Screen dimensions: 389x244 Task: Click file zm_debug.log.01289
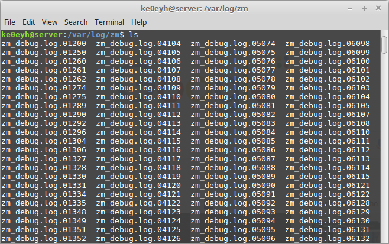pyautogui.click(x=44, y=106)
